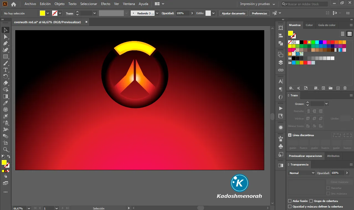Switch swatches to list view
Image resolution: width=354 pixels, height=210 pixels.
[x=343, y=34]
